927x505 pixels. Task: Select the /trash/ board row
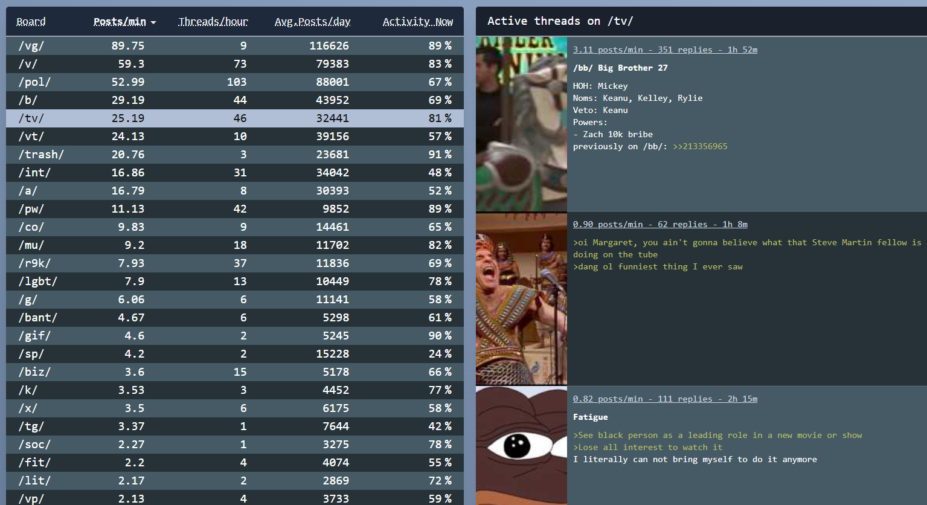click(x=235, y=155)
